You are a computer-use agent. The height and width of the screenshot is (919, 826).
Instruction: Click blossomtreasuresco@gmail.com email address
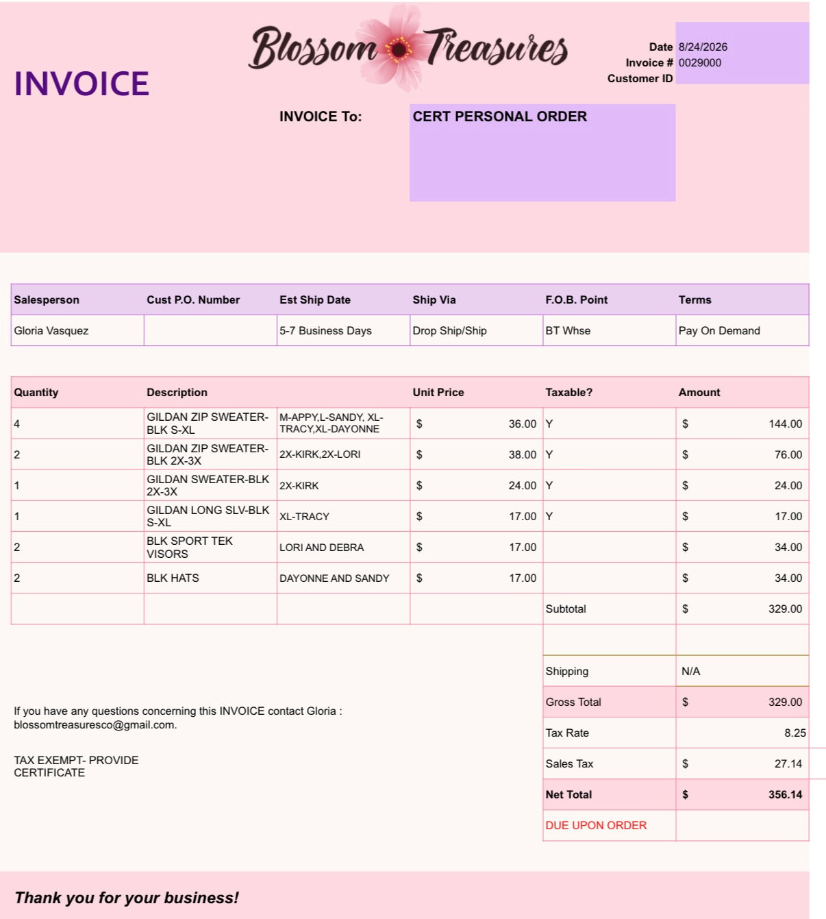tap(95, 724)
